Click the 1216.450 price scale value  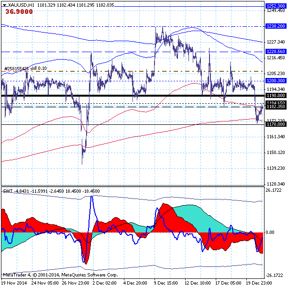pyautogui.click(x=276, y=58)
